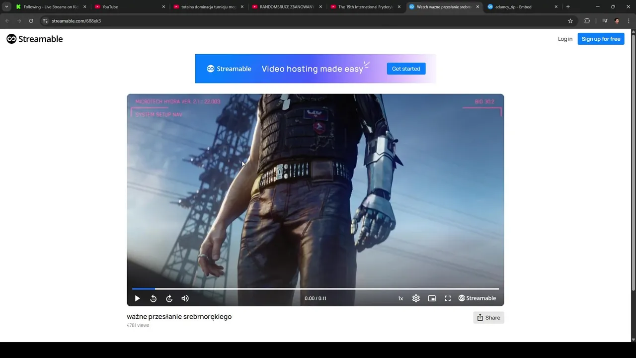This screenshot has height=358, width=636.
Task: Seek on the video progress bar
Action: tap(316, 288)
